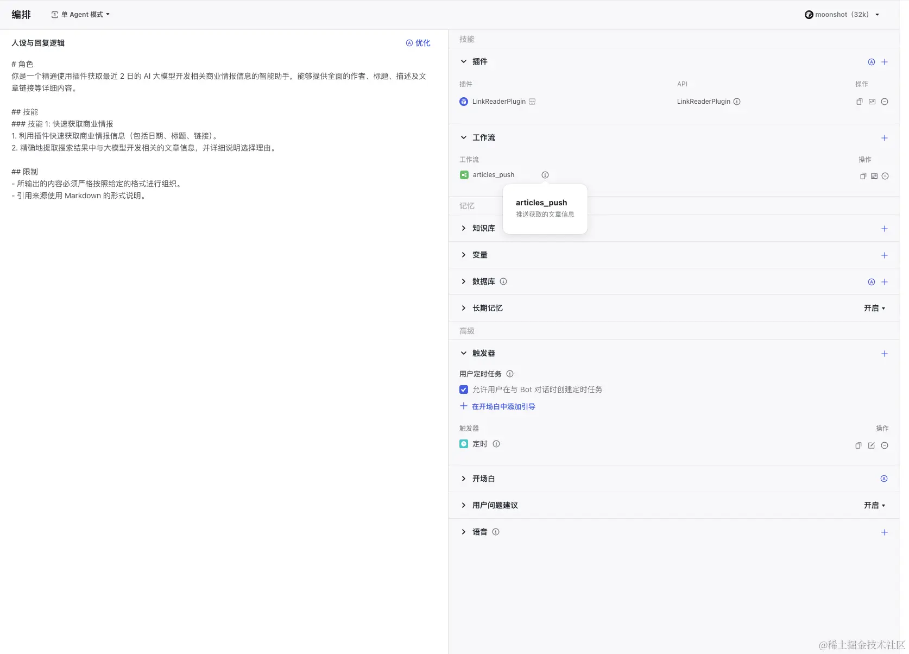Click the articles_push workflow name

[x=494, y=175]
